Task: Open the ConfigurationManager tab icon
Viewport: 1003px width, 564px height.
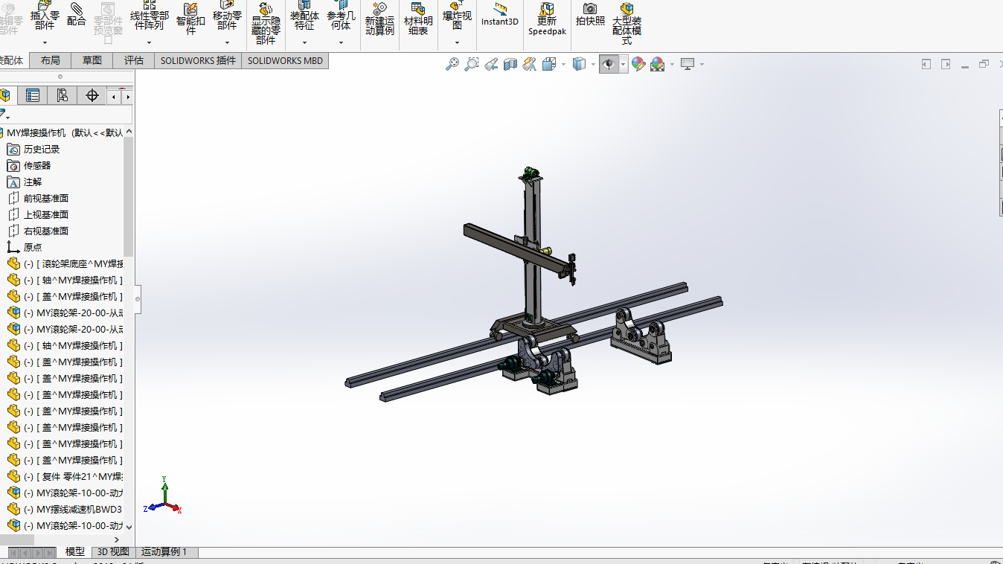Action: pos(63,95)
